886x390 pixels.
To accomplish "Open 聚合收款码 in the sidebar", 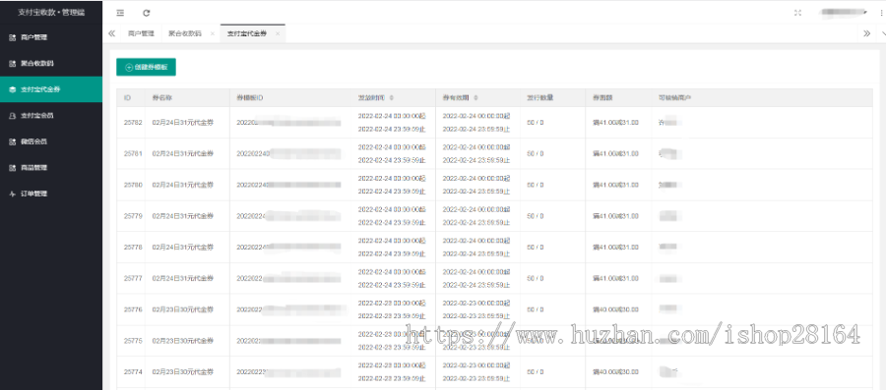I will 51,64.
